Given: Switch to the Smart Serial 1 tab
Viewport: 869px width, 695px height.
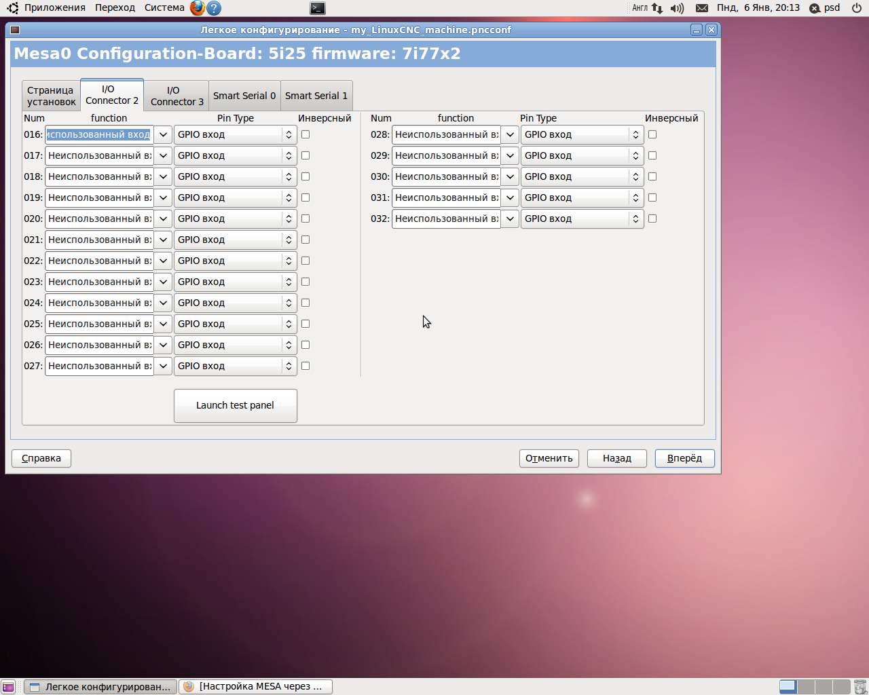Looking at the screenshot, I should 316,96.
